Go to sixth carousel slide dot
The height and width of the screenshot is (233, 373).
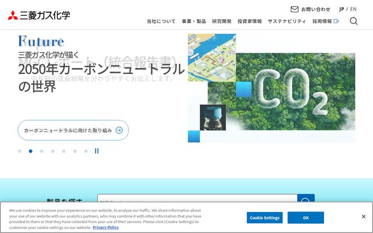click(x=75, y=151)
